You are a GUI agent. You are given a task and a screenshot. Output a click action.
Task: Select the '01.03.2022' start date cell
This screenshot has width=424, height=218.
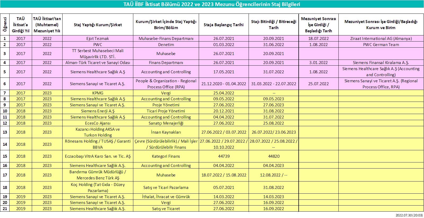pyautogui.click(x=224, y=44)
